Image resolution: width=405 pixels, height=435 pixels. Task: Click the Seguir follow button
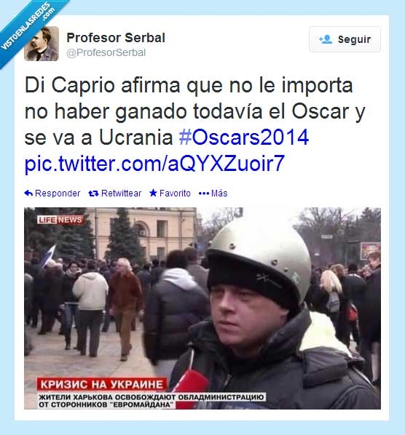pyautogui.click(x=345, y=39)
